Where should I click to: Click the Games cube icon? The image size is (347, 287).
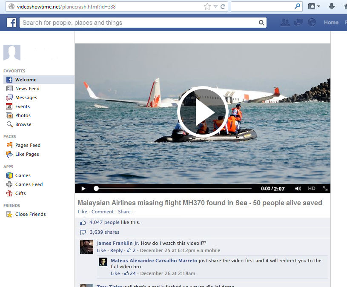(x=9, y=175)
